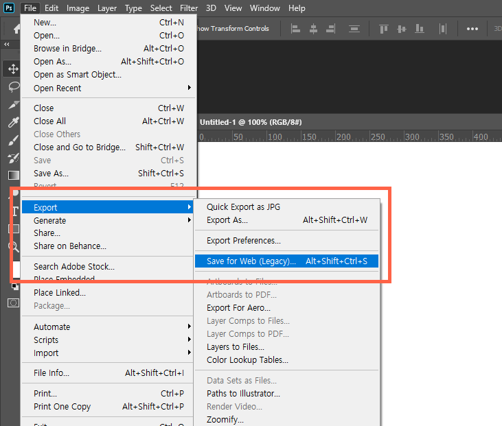Choose Color Lookup Tables...
Viewport: 502px width, 426px height.
286,359
